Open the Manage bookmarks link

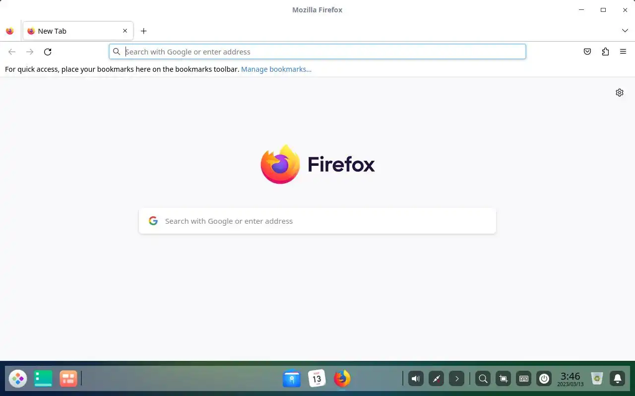tap(276, 69)
